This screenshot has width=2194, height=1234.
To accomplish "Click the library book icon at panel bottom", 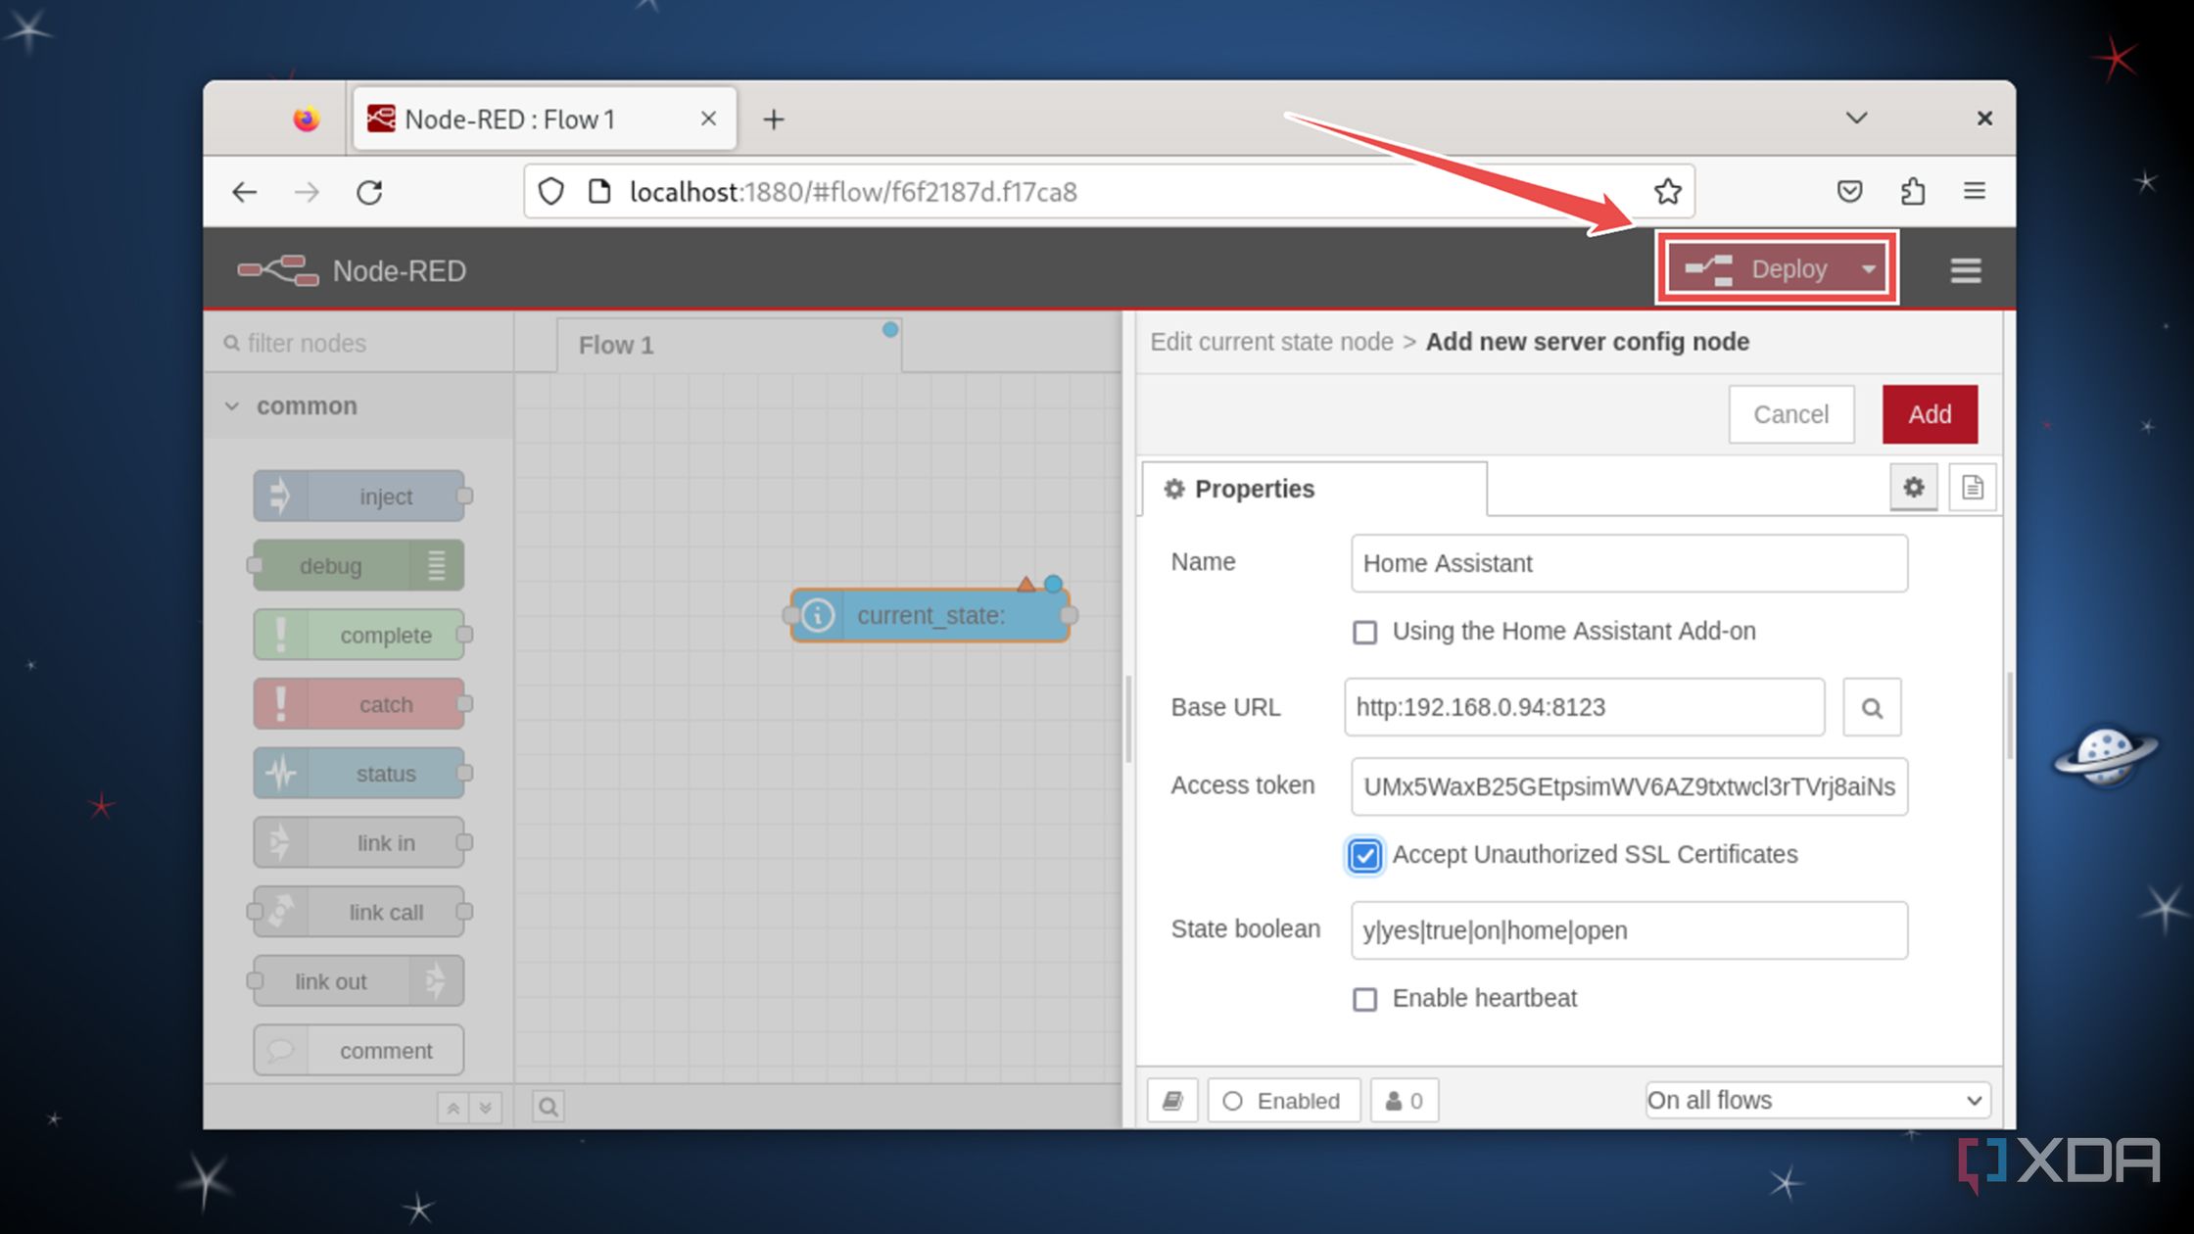I will pyautogui.click(x=1171, y=1100).
